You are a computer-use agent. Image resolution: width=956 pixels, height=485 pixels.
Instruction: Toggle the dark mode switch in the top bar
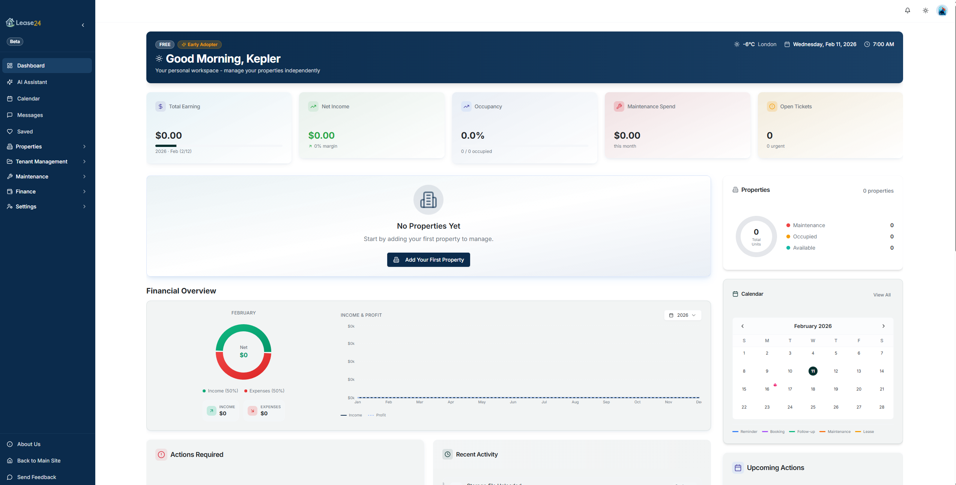[x=925, y=10]
